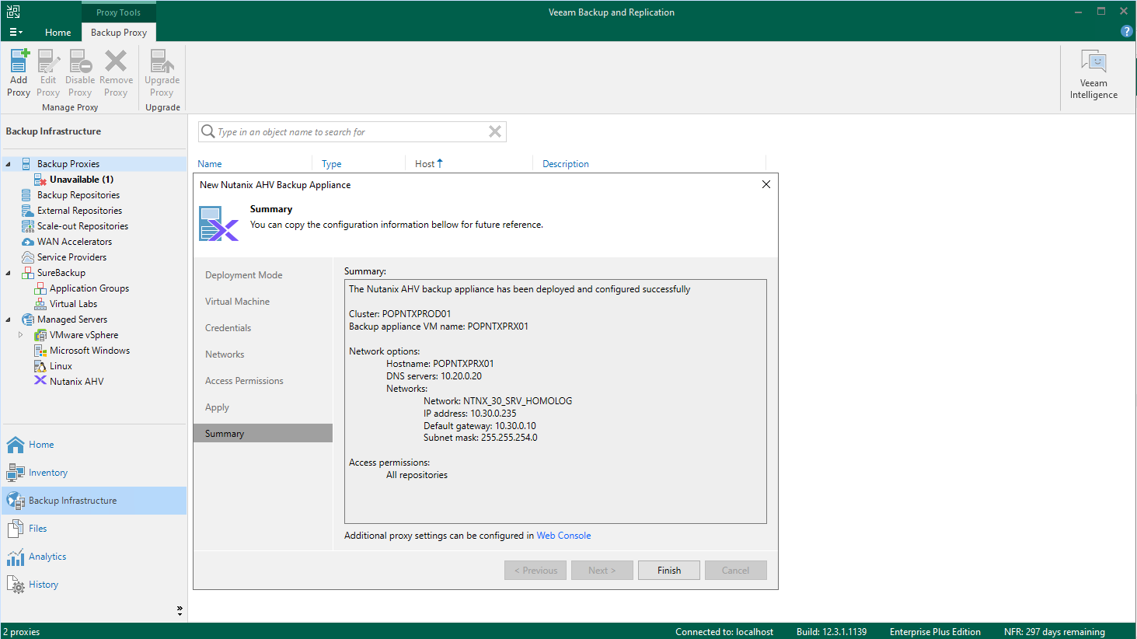Click the Proxy Tools contextual tab

pos(118,12)
